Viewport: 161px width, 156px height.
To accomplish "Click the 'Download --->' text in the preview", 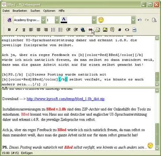I will (14, 99).
